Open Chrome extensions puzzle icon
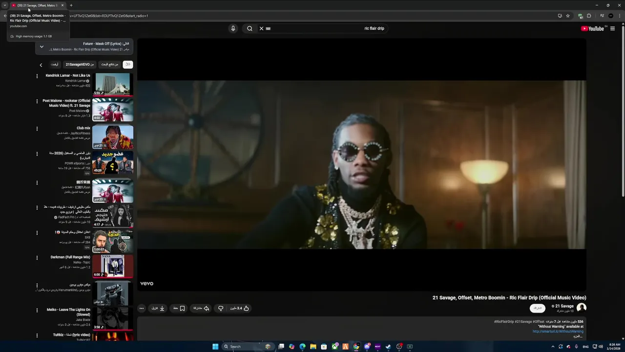 coord(589,16)
